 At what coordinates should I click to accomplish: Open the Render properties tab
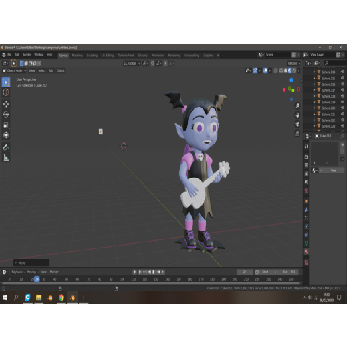pos(306,157)
